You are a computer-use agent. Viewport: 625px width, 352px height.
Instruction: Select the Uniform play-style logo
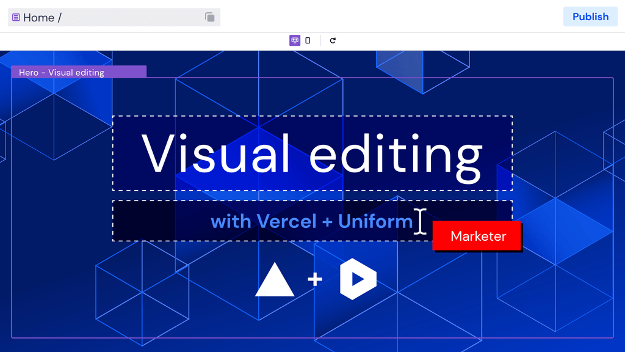click(358, 278)
